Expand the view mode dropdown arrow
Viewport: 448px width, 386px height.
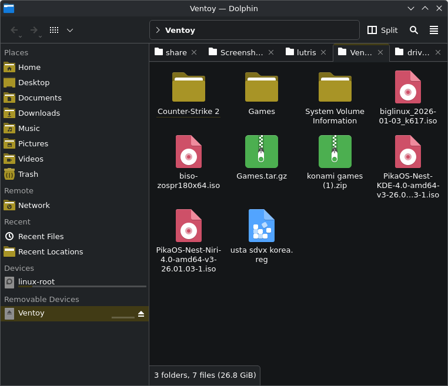70,30
